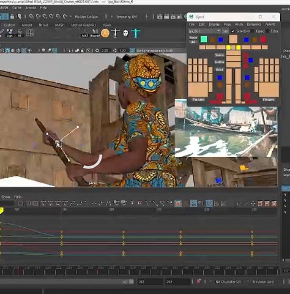This screenshot has height=294, width=290.
Task: Select the head control box in Biped picker
Action: 233,39
